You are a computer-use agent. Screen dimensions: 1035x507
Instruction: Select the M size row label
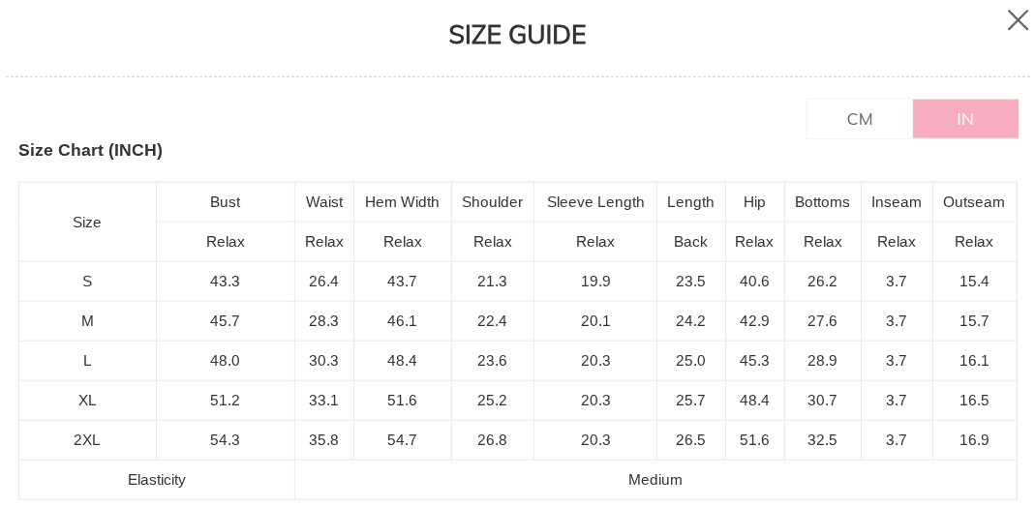87,321
